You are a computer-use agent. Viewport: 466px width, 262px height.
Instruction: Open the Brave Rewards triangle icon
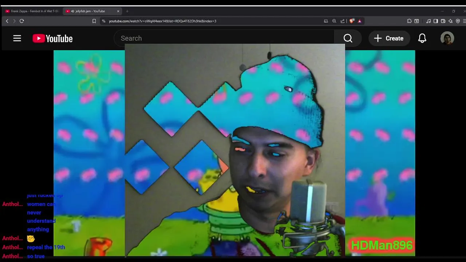click(360, 21)
